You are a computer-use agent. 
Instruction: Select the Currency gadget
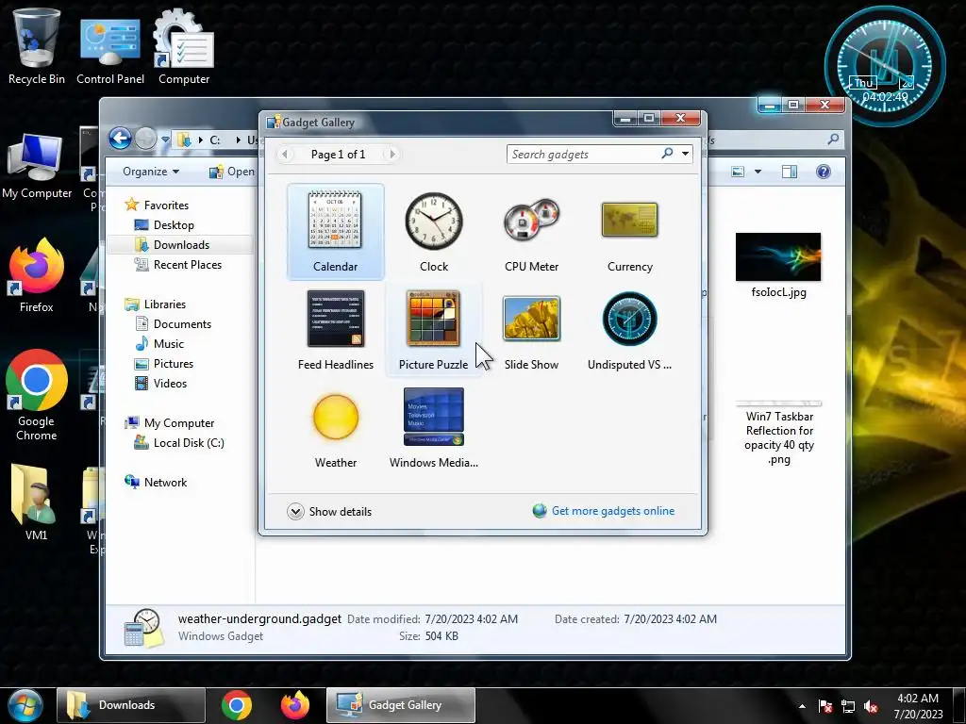coord(629,232)
